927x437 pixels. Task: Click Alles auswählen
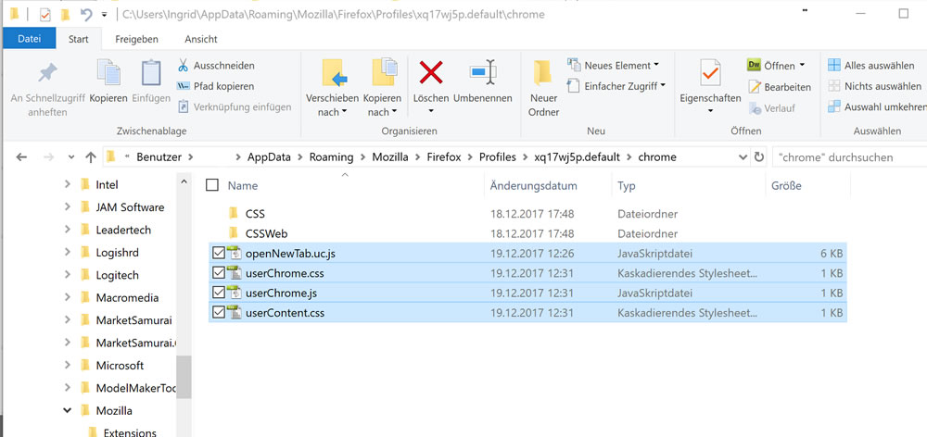click(x=870, y=65)
